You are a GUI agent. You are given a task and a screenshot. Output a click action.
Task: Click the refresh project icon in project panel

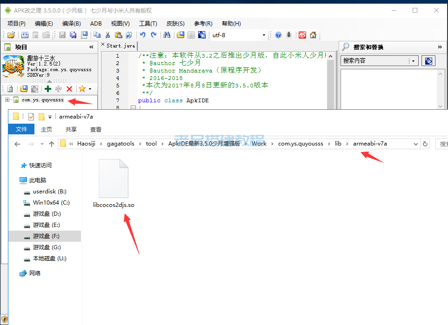pos(10,89)
